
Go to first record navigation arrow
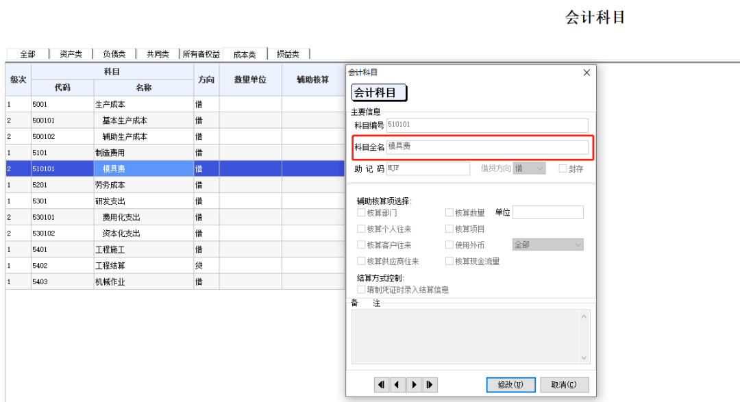click(x=382, y=385)
